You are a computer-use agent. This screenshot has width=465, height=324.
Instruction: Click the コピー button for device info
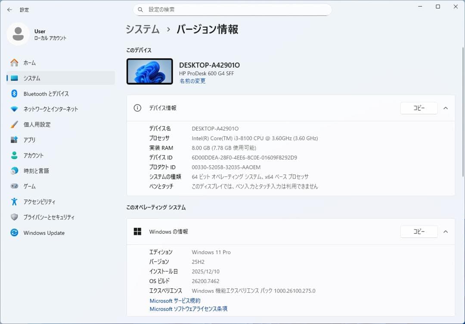tap(418, 108)
